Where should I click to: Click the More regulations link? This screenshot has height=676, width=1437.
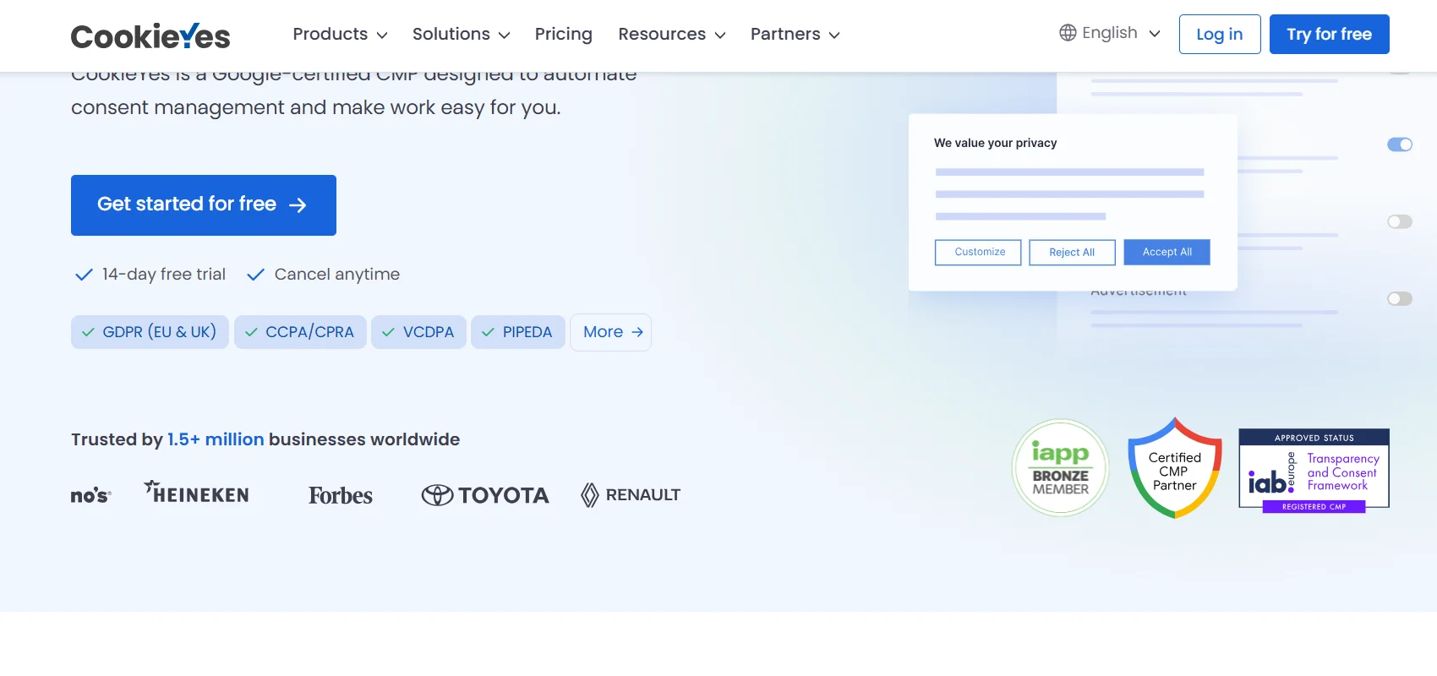click(x=611, y=332)
